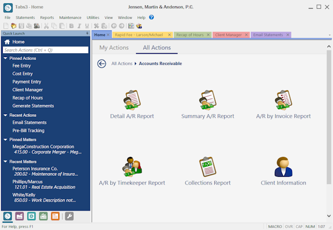Open the A/R by Invoice Report icon
333x230 pixels.
pos(283,100)
